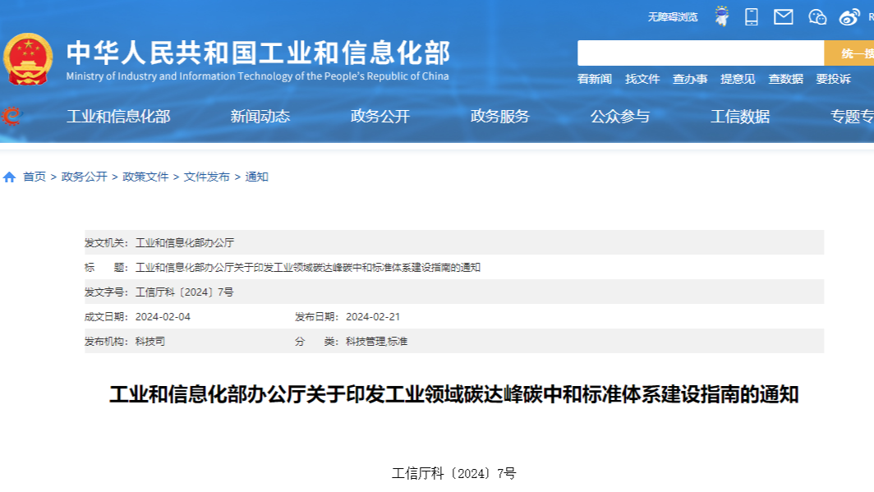This screenshot has height=492, width=874.
Task: Open 公众参与 navigation menu
Action: (620, 117)
